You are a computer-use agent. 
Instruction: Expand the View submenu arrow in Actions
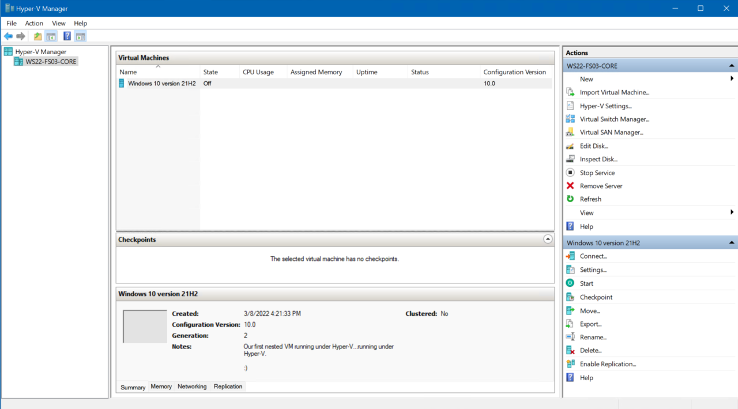pos(732,213)
